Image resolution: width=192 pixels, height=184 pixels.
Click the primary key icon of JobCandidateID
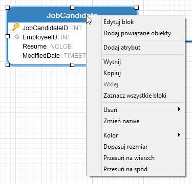click(15, 27)
